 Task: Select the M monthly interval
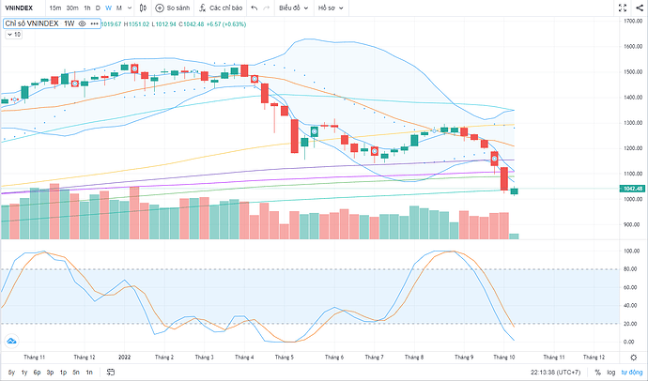(119, 8)
